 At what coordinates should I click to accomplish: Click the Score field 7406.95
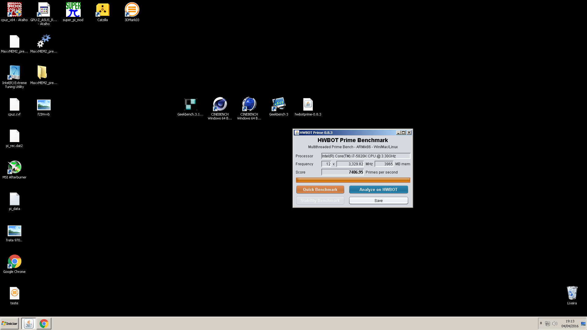pyautogui.click(x=342, y=172)
